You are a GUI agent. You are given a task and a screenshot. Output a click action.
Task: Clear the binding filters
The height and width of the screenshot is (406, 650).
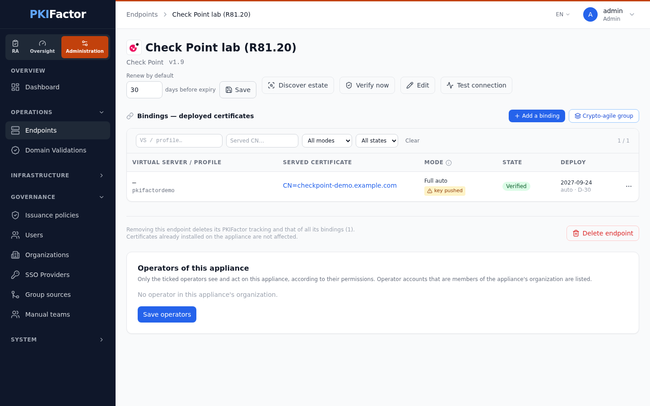(x=413, y=141)
